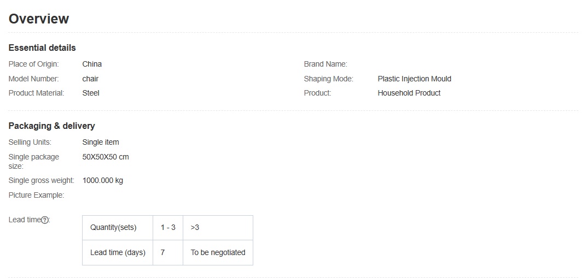The height and width of the screenshot is (278, 587).
Task: Click the Lead time help question-mark icon
Action: pos(45,220)
